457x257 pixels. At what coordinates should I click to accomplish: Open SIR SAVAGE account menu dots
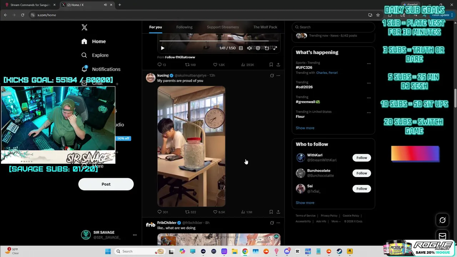click(135, 235)
